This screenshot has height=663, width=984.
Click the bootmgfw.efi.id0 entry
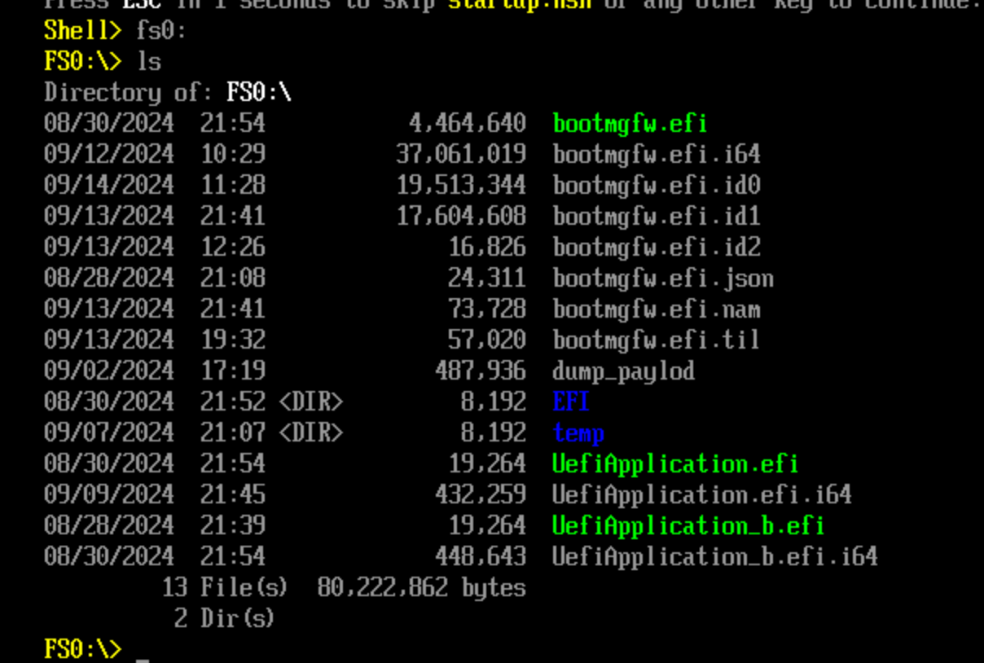click(x=657, y=186)
